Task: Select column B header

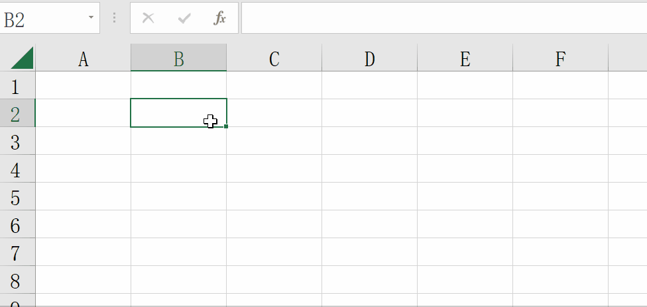Action: (179, 58)
